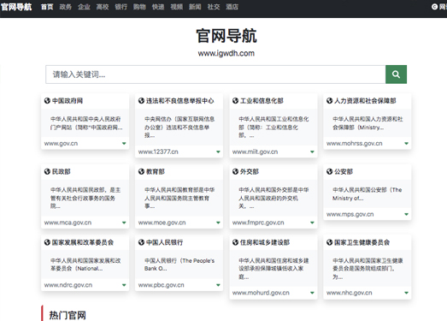This screenshot has width=447, height=321.
Task: Click the www.igwdh.com subtitle text
Action: pos(226,53)
